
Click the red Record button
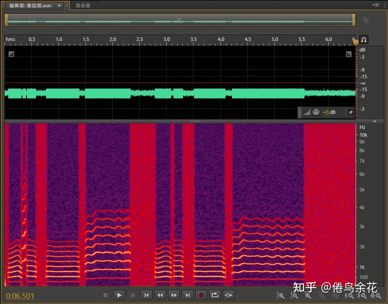point(201,295)
